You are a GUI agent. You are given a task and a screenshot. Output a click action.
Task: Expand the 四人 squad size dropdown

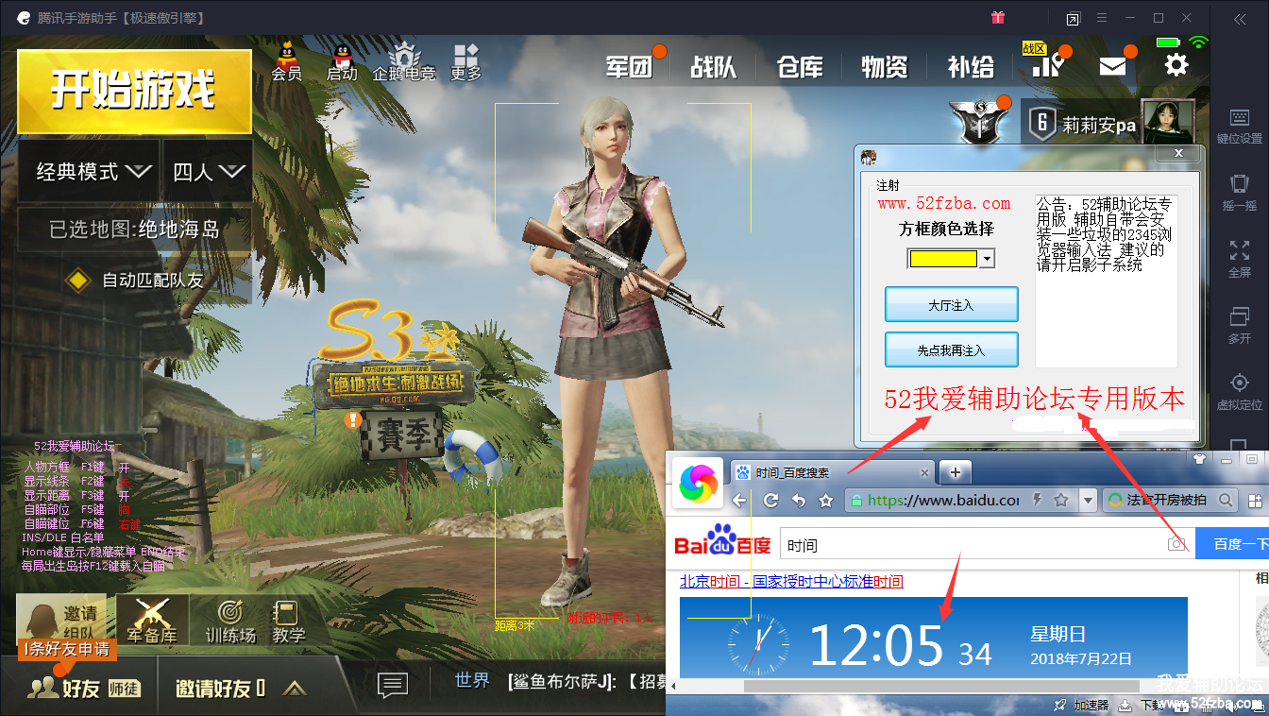click(x=208, y=171)
